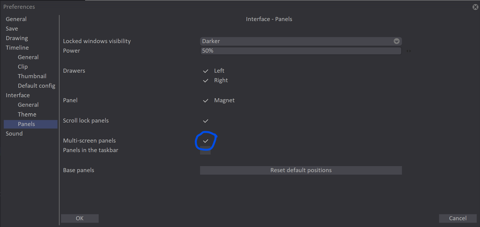Screen dimensions: 480x227
Task: Open the Locked windows visibility dropdown arrow
Action: tap(396, 41)
